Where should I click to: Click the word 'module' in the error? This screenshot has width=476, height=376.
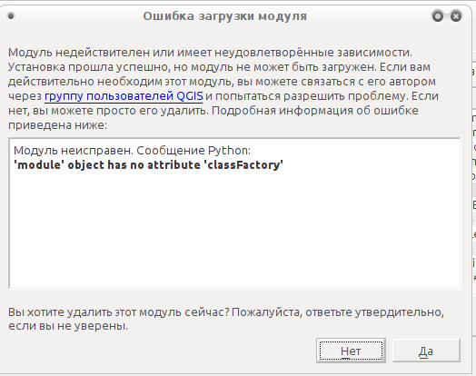(x=37, y=164)
